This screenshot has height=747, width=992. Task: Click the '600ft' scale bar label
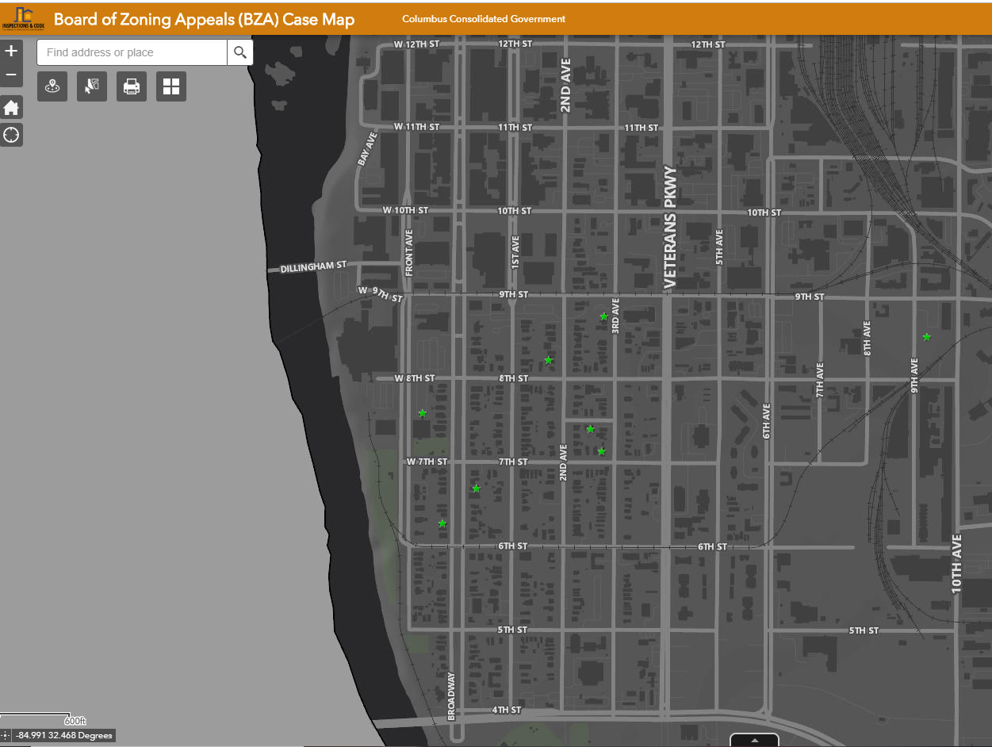click(75, 721)
